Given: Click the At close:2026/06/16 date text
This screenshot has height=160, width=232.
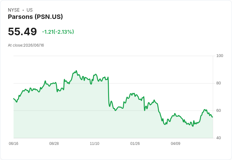Looking at the screenshot, I should pos(26,45).
